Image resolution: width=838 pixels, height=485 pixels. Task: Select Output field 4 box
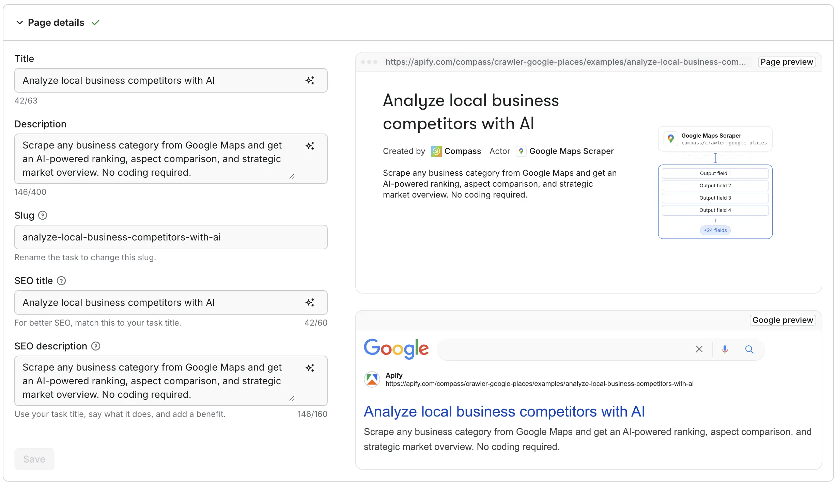coord(715,210)
